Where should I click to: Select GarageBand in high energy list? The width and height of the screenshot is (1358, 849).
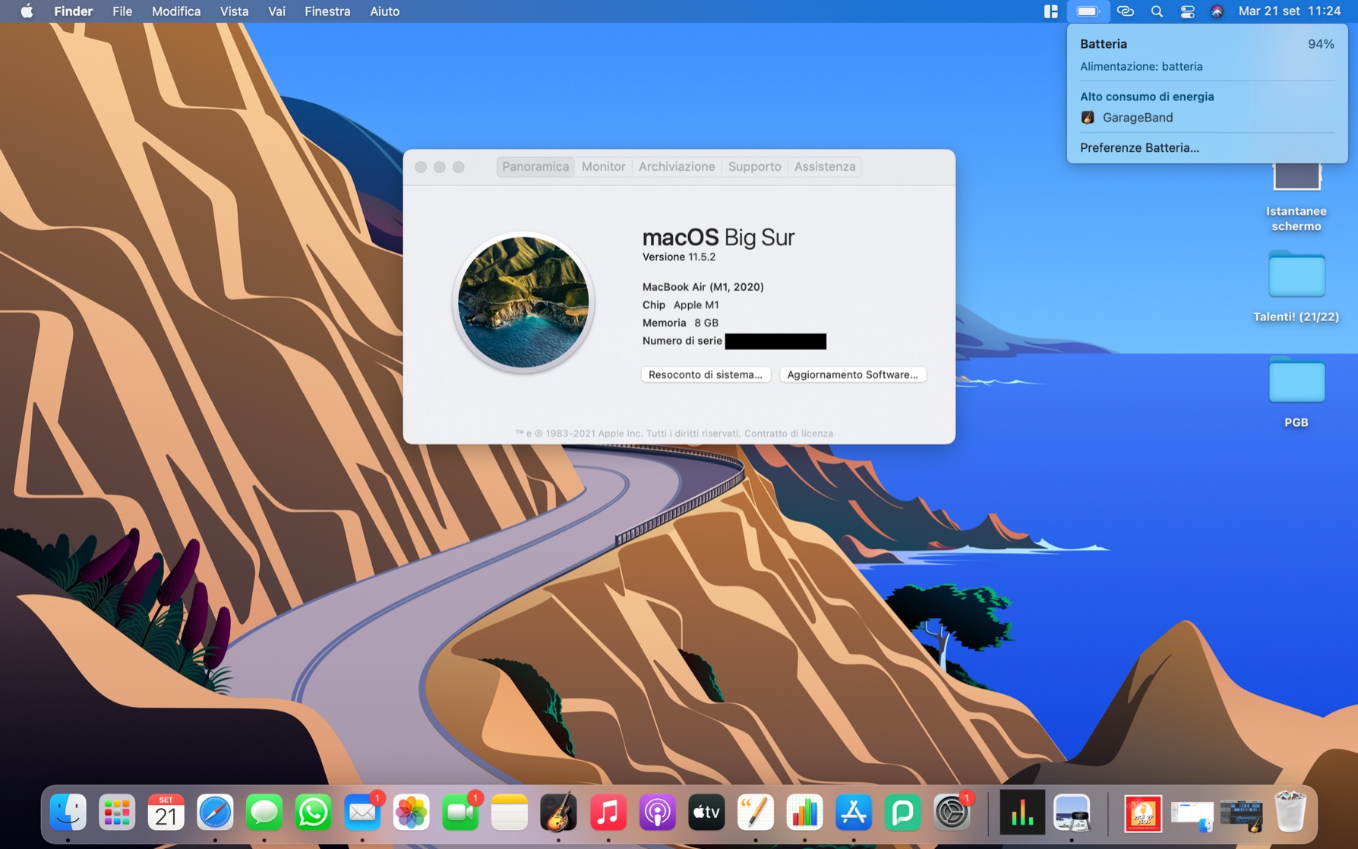tap(1206, 118)
